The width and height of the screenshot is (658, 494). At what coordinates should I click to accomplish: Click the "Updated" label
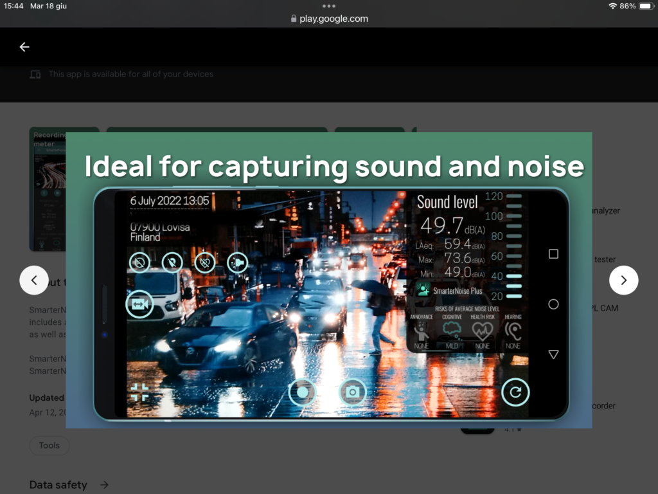[x=46, y=398]
